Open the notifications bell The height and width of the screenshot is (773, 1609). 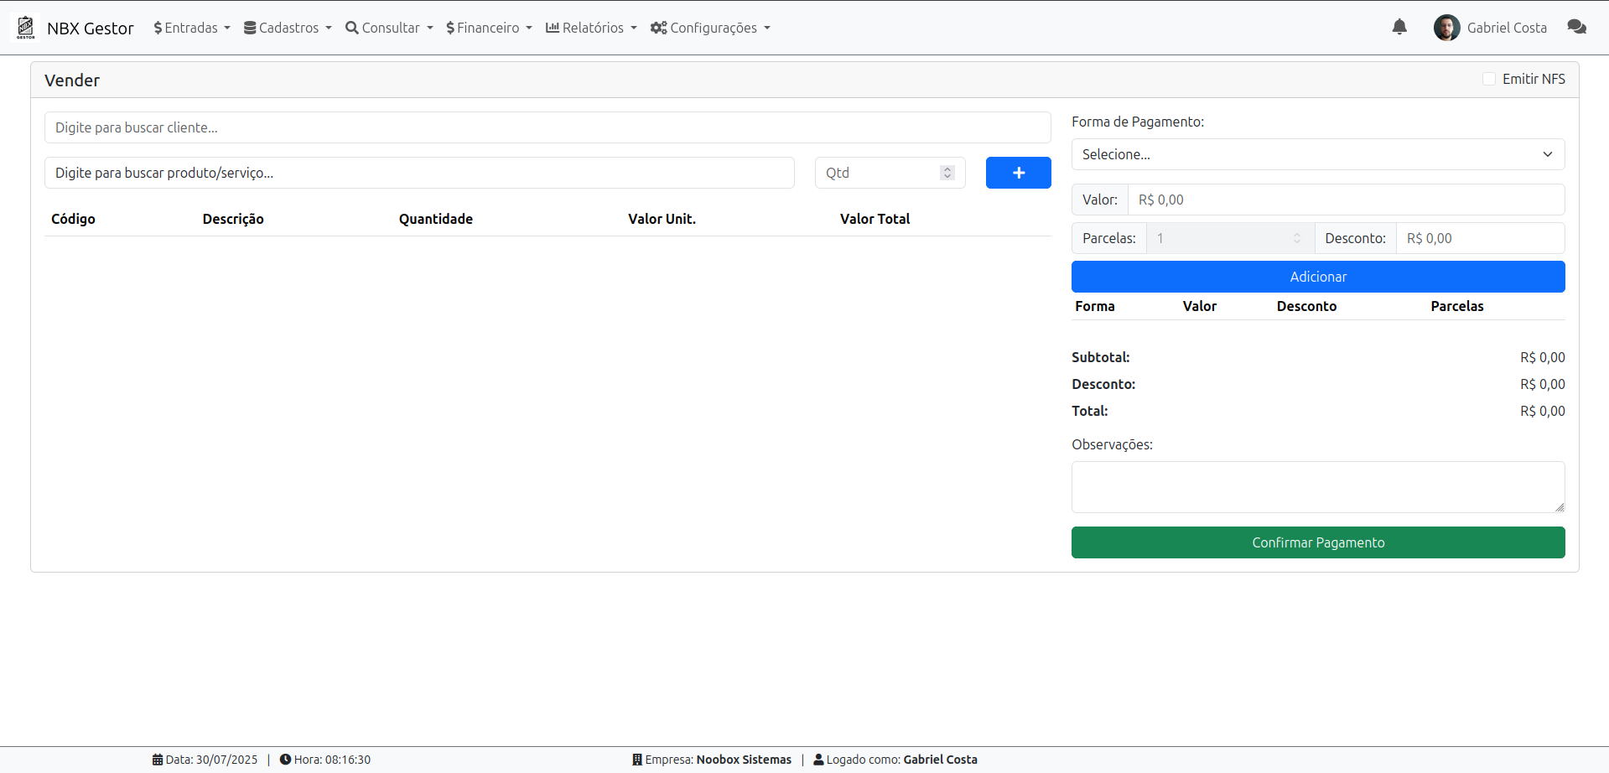[x=1399, y=28]
